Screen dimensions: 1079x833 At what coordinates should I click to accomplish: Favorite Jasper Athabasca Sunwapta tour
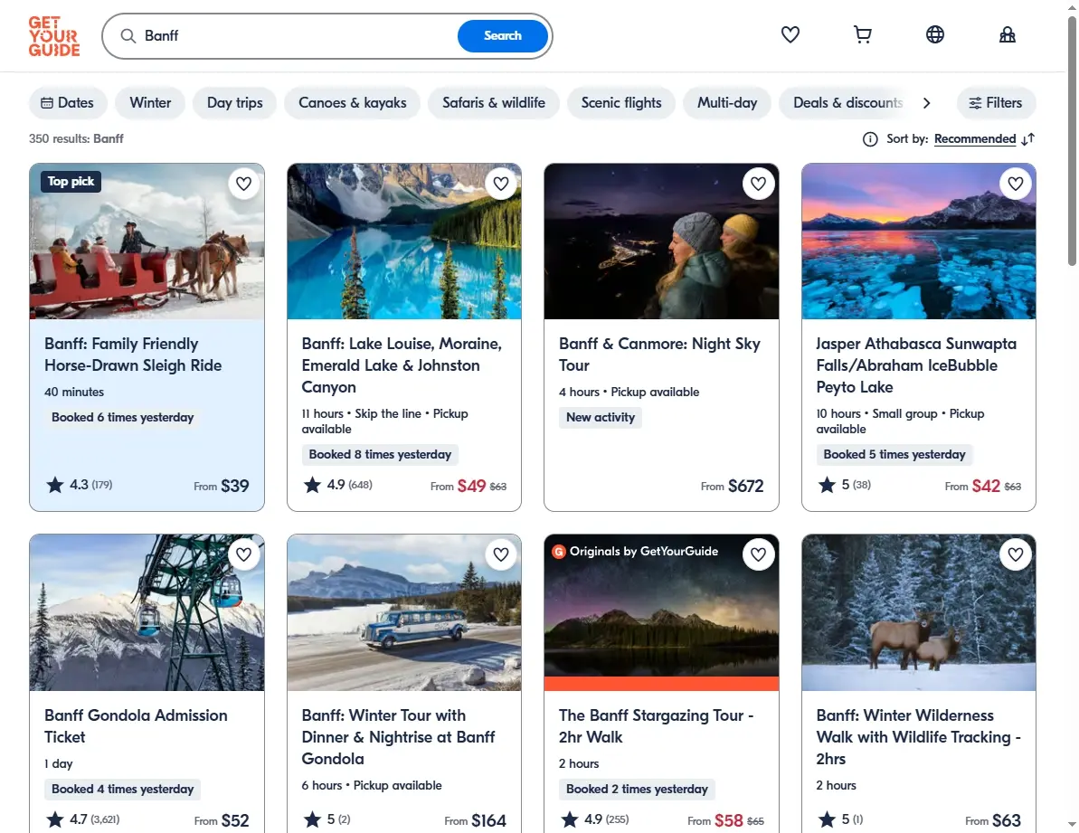pyautogui.click(x=1016, y=184)
